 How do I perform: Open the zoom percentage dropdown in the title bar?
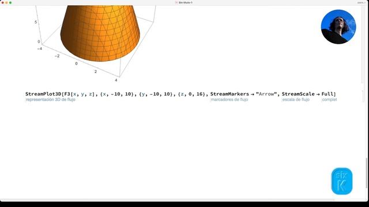pos(362,2)
